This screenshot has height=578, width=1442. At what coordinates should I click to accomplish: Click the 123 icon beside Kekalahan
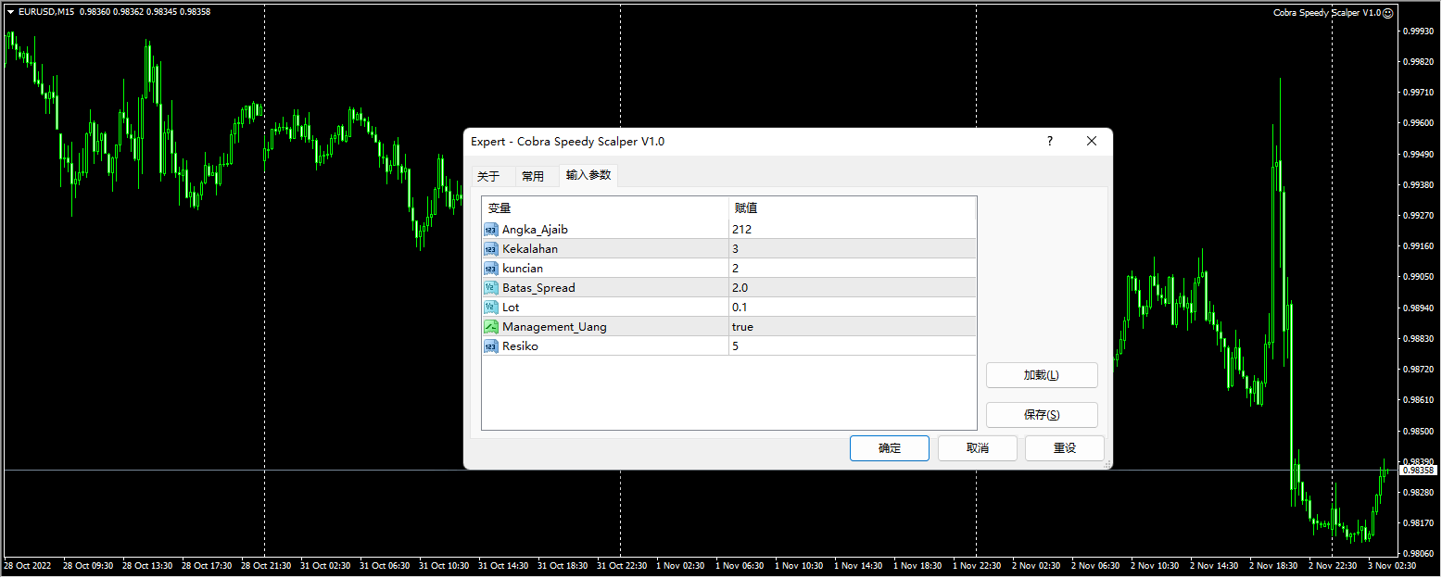(x=491, y=248)
